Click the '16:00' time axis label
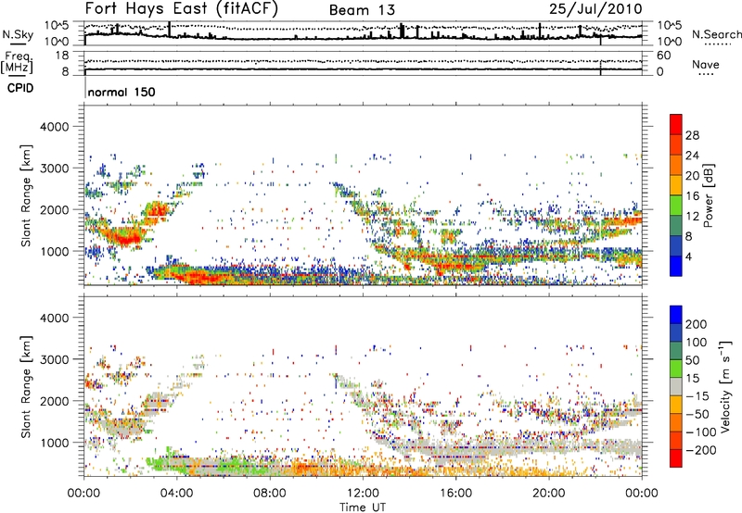The image size is (742, 513). coord(455,494)
